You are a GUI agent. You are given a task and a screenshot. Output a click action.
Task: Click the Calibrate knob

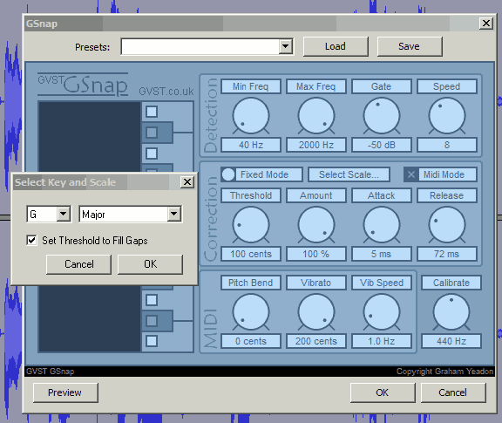point(451,312)
